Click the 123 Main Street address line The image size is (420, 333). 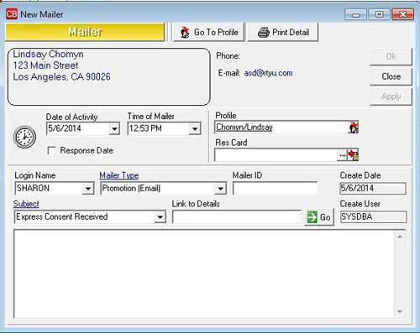coord(45,65)
